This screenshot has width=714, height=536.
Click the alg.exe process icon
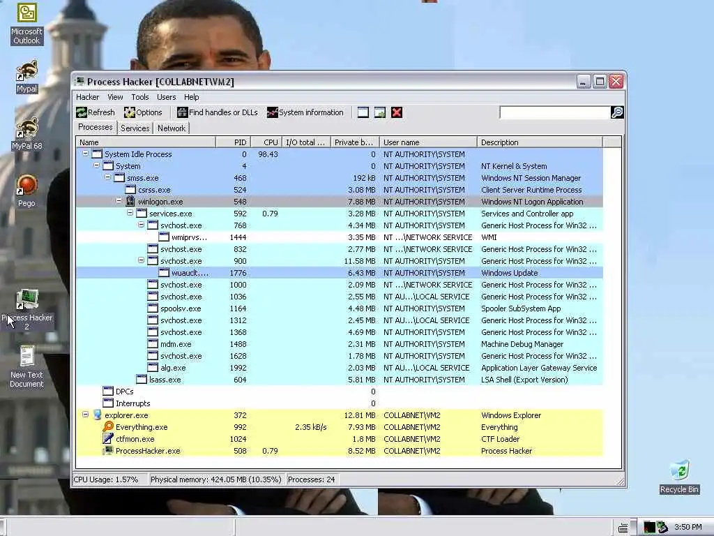pos(153,367)
